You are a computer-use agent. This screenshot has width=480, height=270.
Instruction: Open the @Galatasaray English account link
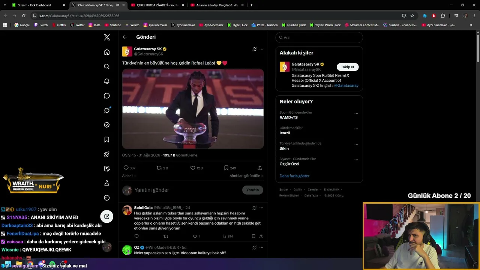[346, 85]
